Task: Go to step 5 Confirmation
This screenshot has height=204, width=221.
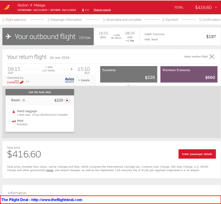Action: pyautogui.click(x=210, y=20)
